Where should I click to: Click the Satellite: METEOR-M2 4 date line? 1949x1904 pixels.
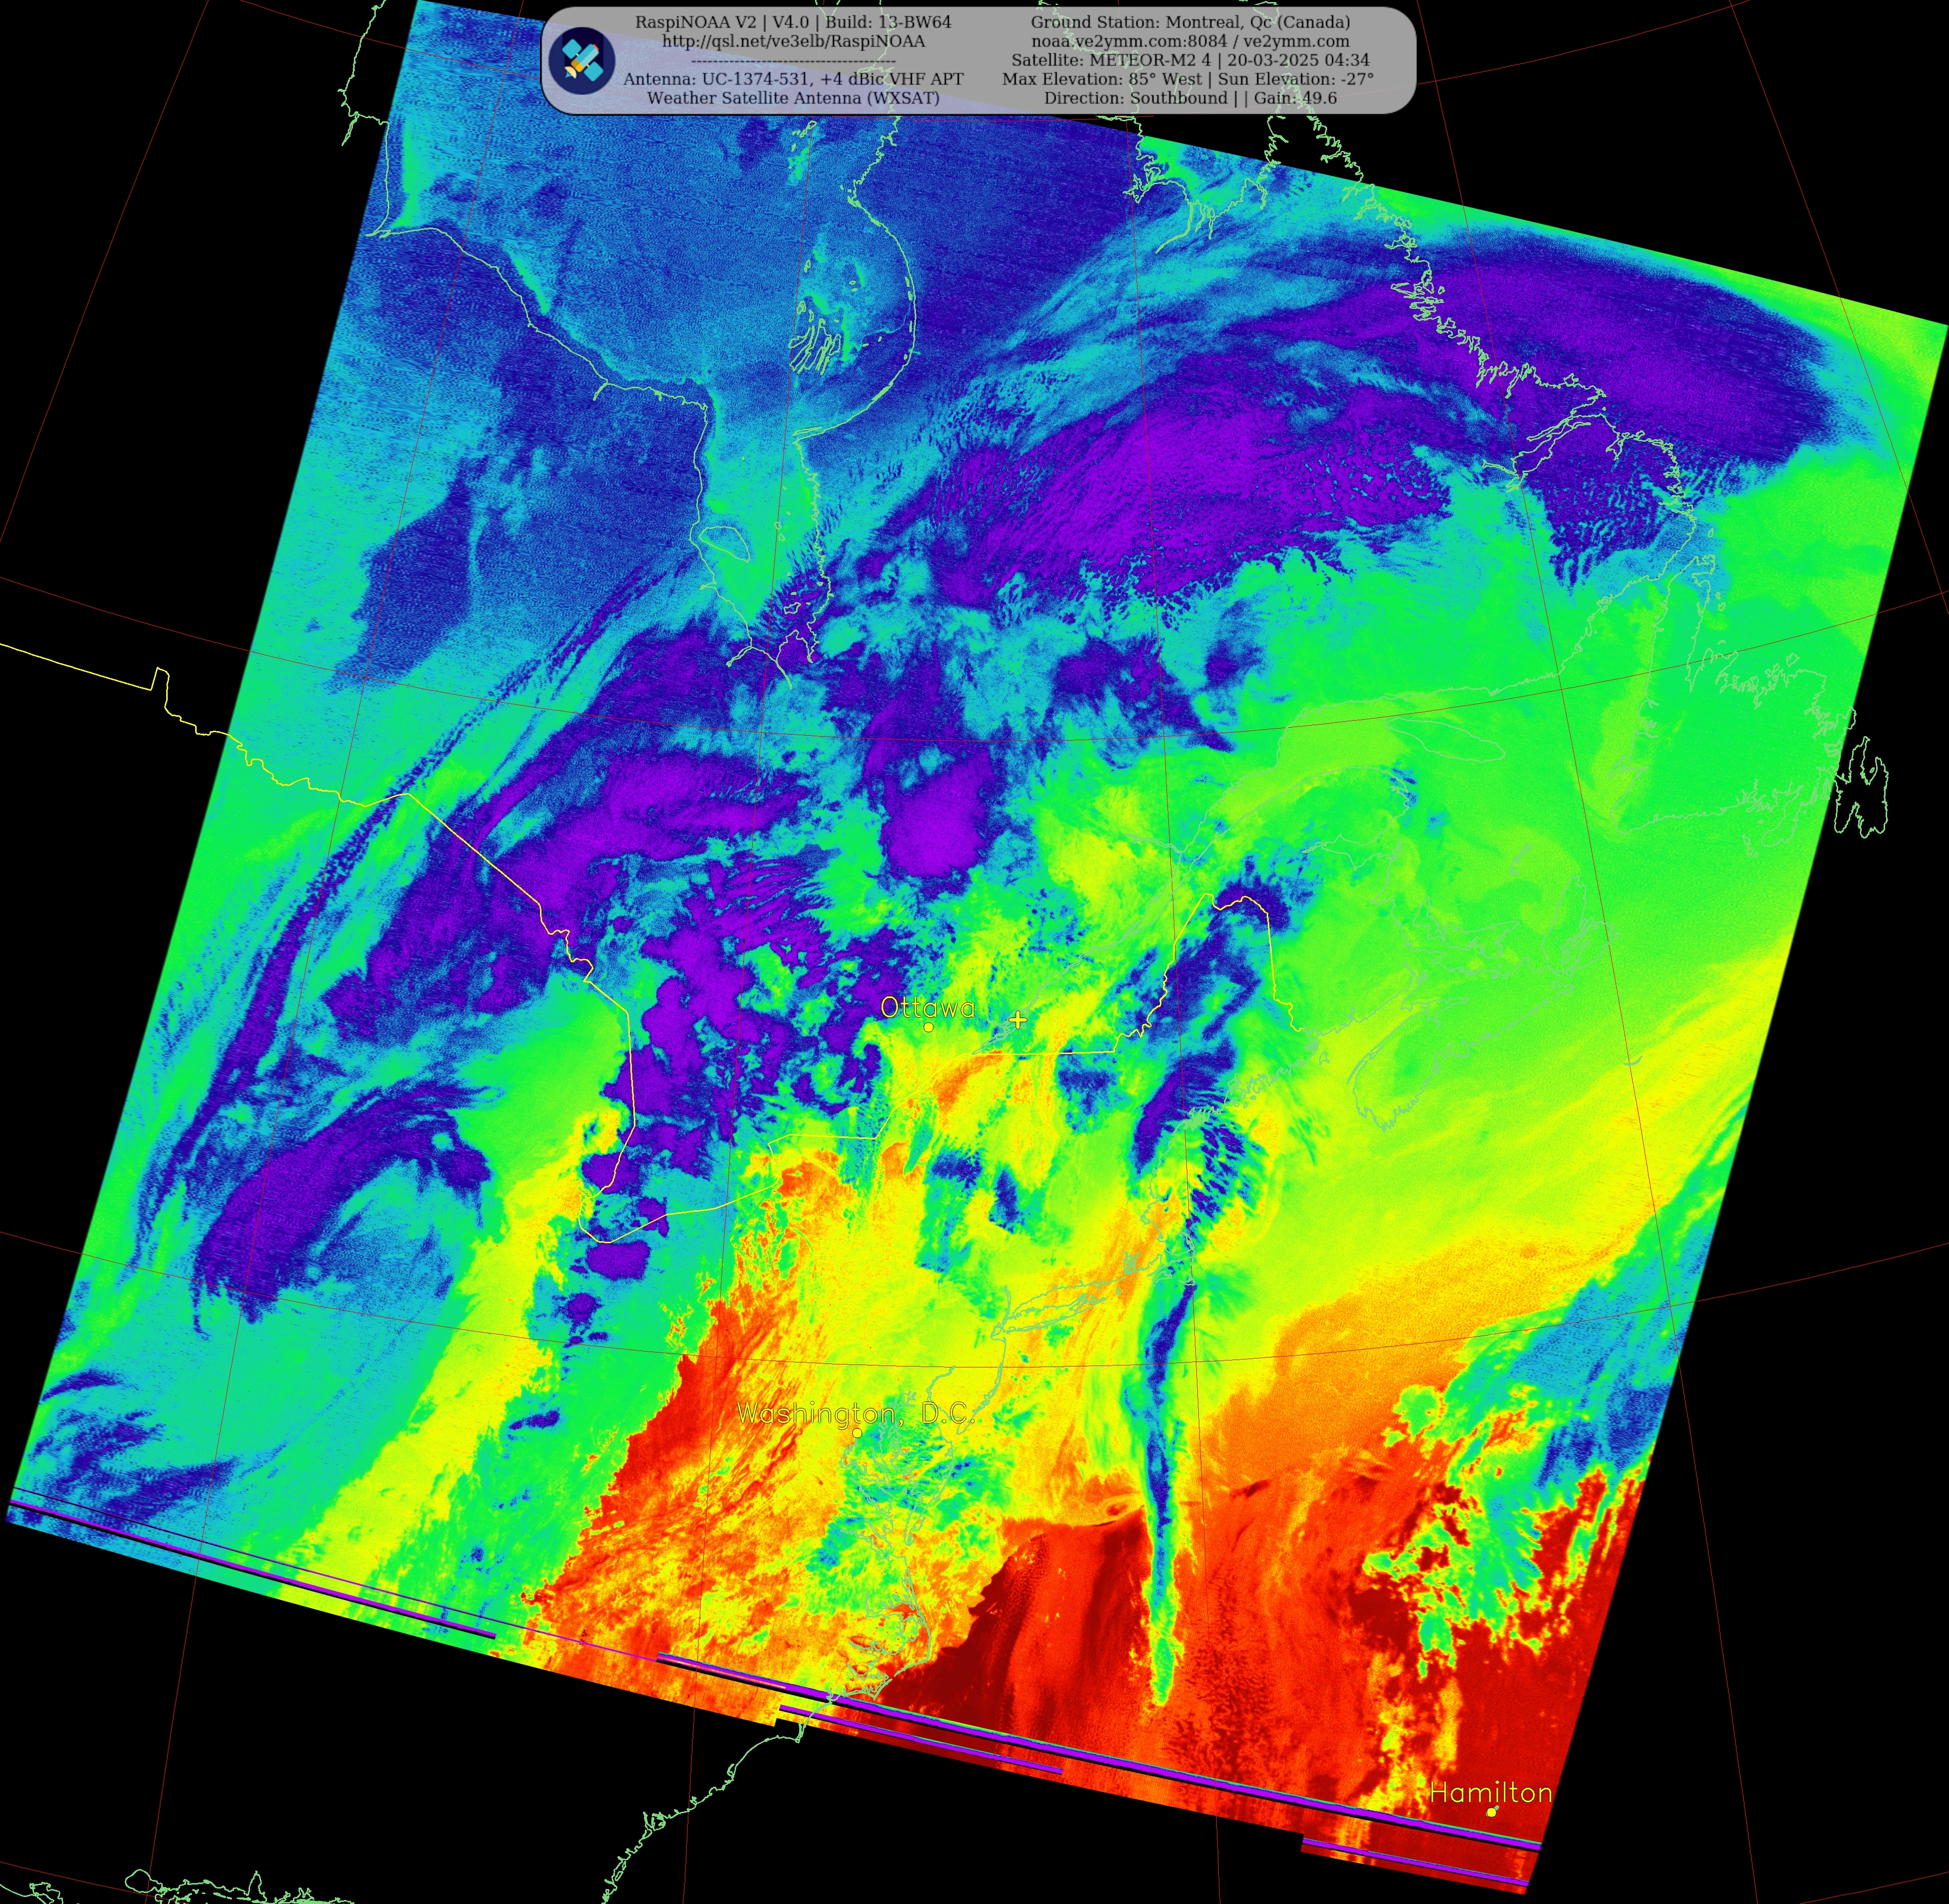coord(1190,60)
